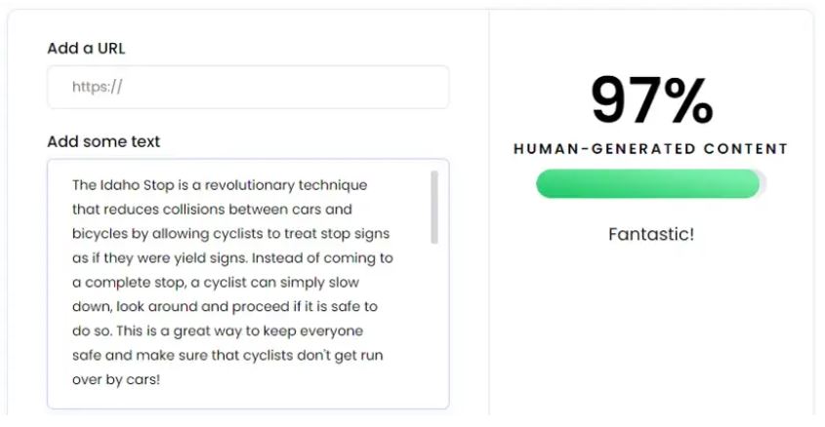This screenshot has width=825, height=427.
Task: Click the HUMAN-GENERATED CONTENT label
Action: [x=650, y=149]
